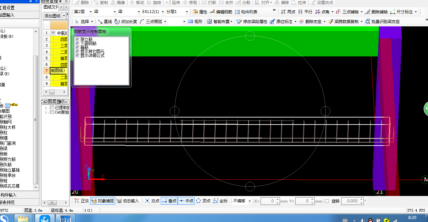Toggle 正交 (ortho) mode
The width and height of the screenshot is (428, 222).
click(x=82, y=201)
